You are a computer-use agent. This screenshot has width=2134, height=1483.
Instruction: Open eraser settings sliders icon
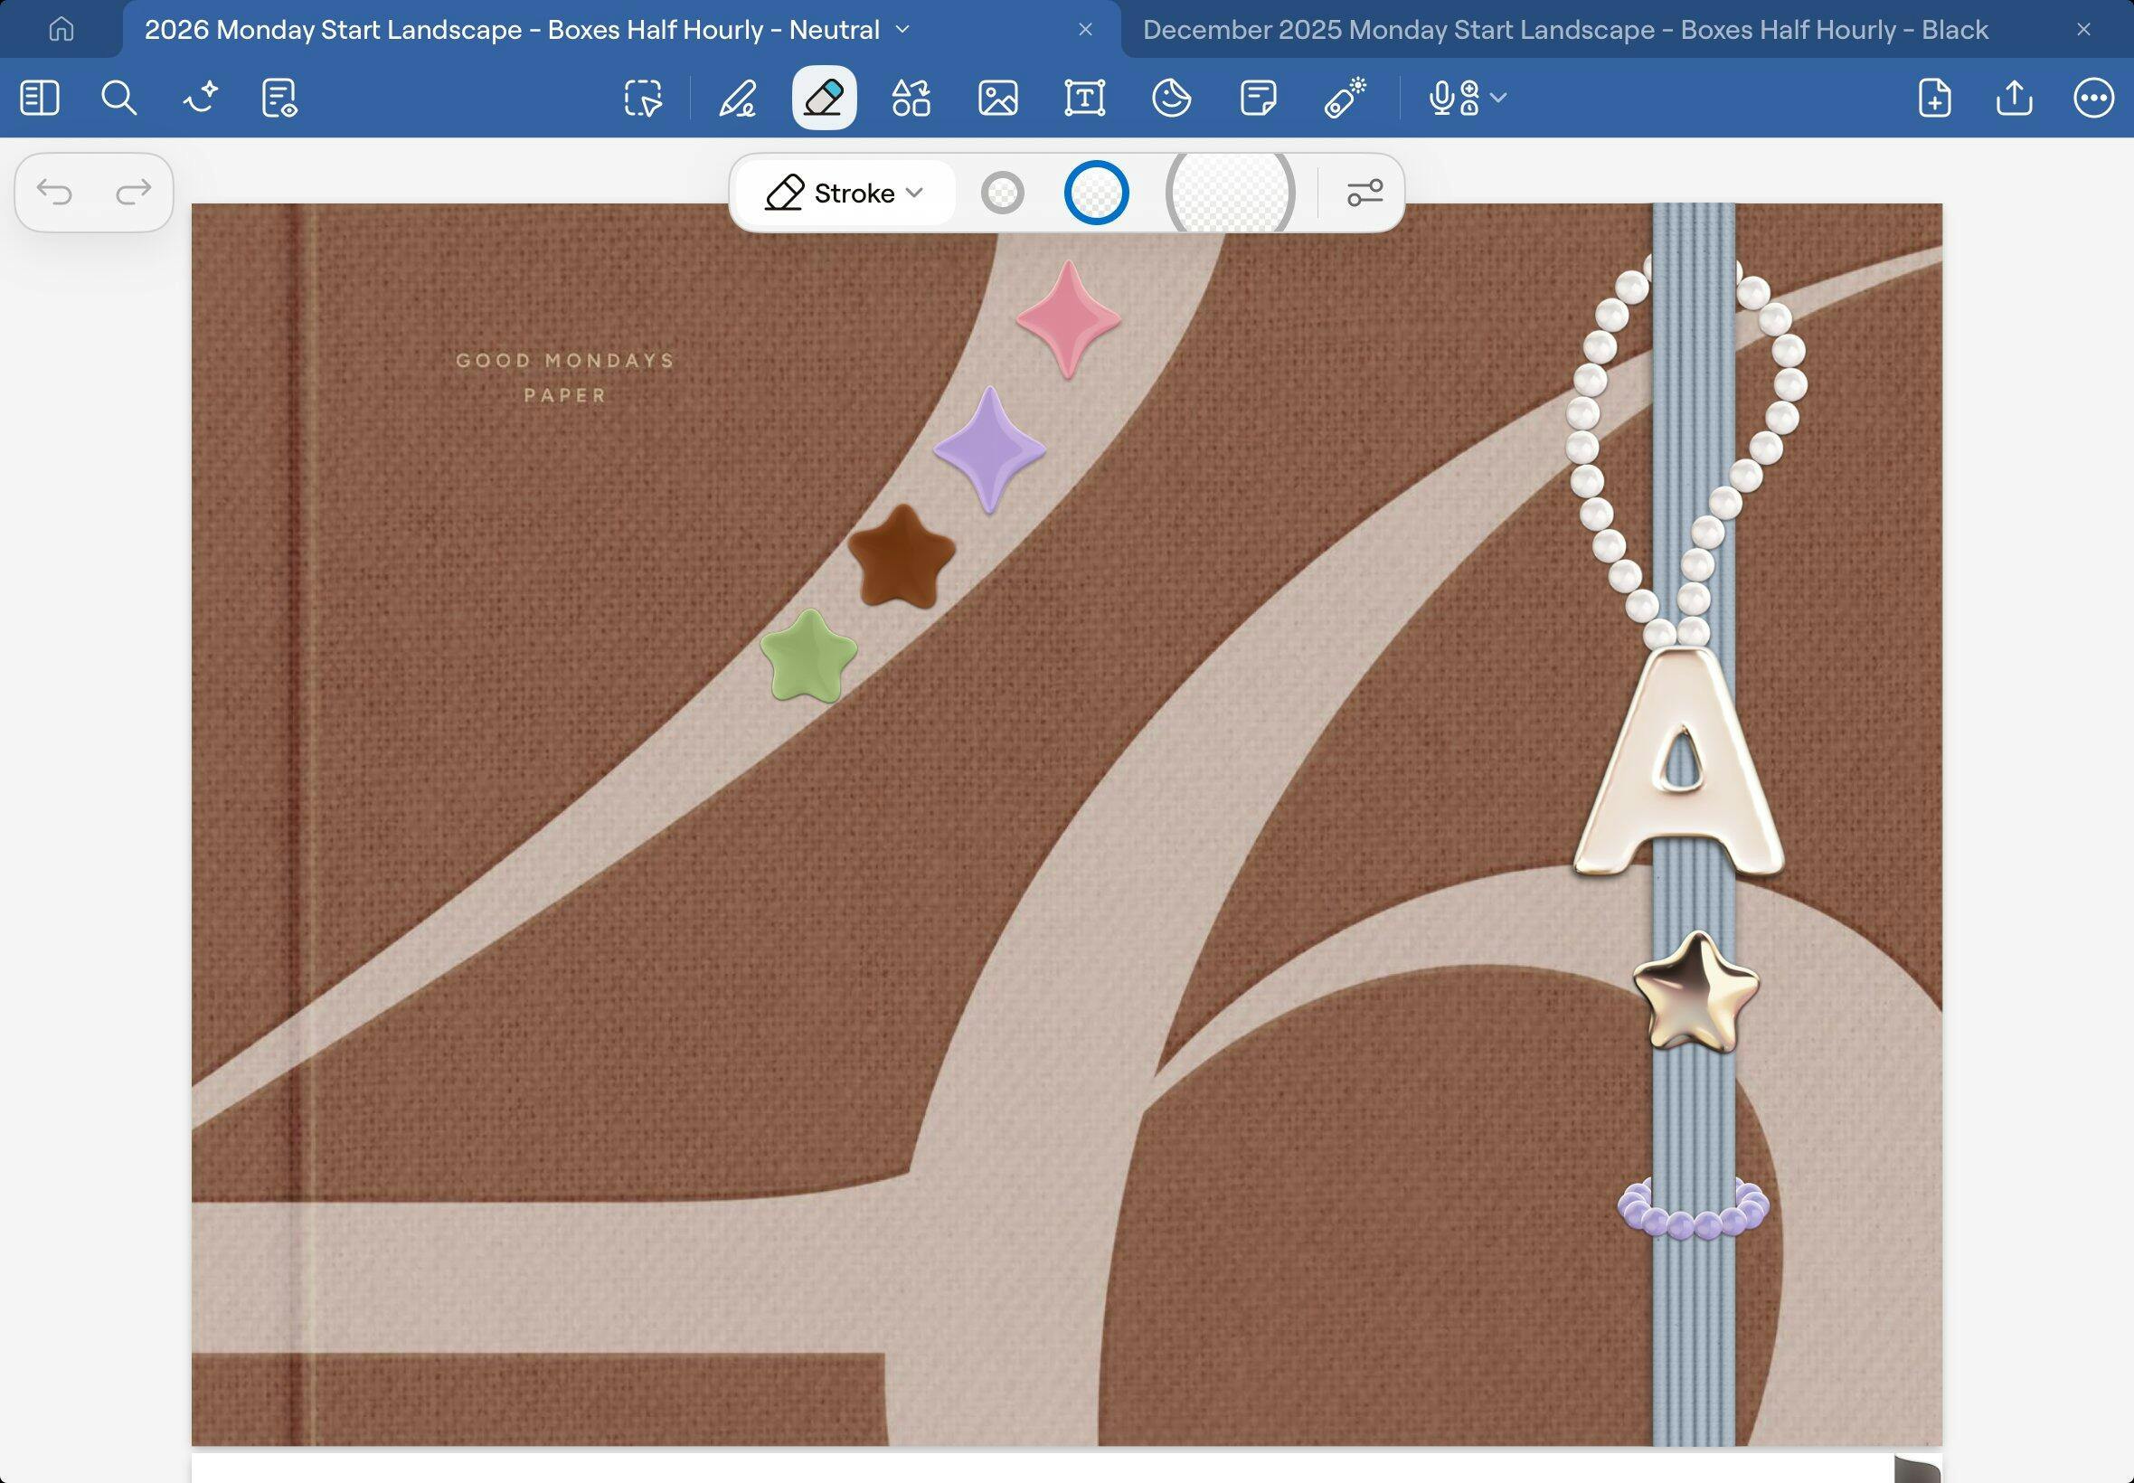pos(1364,194)
